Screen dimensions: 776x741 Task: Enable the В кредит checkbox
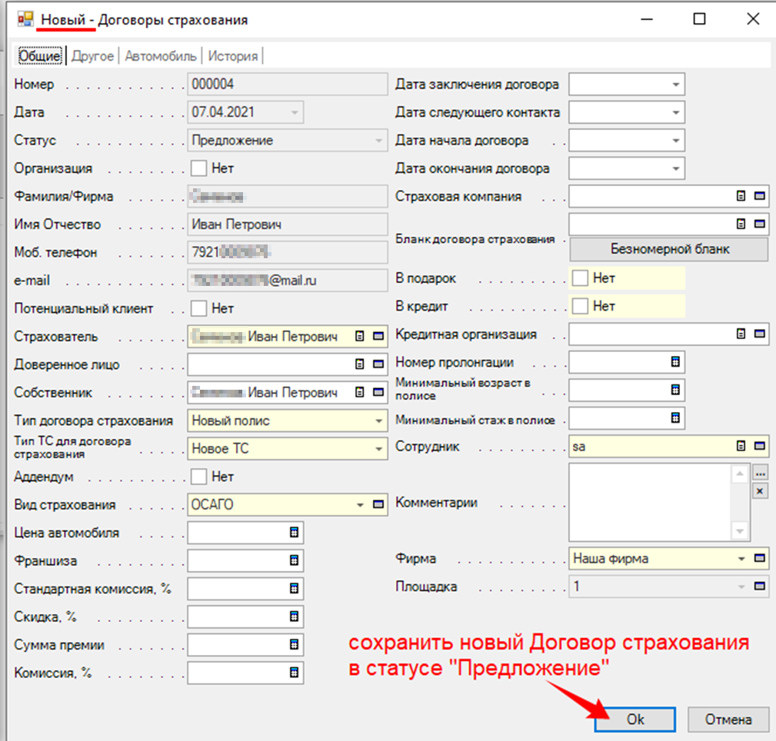coord(581,306)
